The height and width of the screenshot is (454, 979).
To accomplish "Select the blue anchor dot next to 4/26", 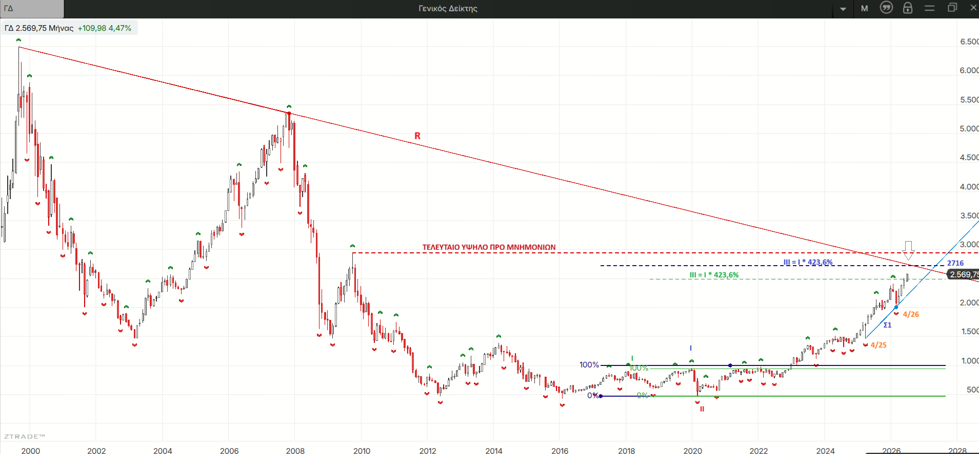I will (896, 308).
